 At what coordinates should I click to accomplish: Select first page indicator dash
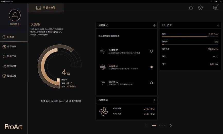[154, 125]
